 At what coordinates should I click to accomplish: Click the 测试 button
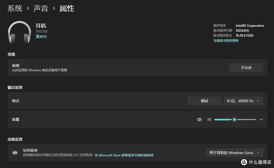point(204,101)
